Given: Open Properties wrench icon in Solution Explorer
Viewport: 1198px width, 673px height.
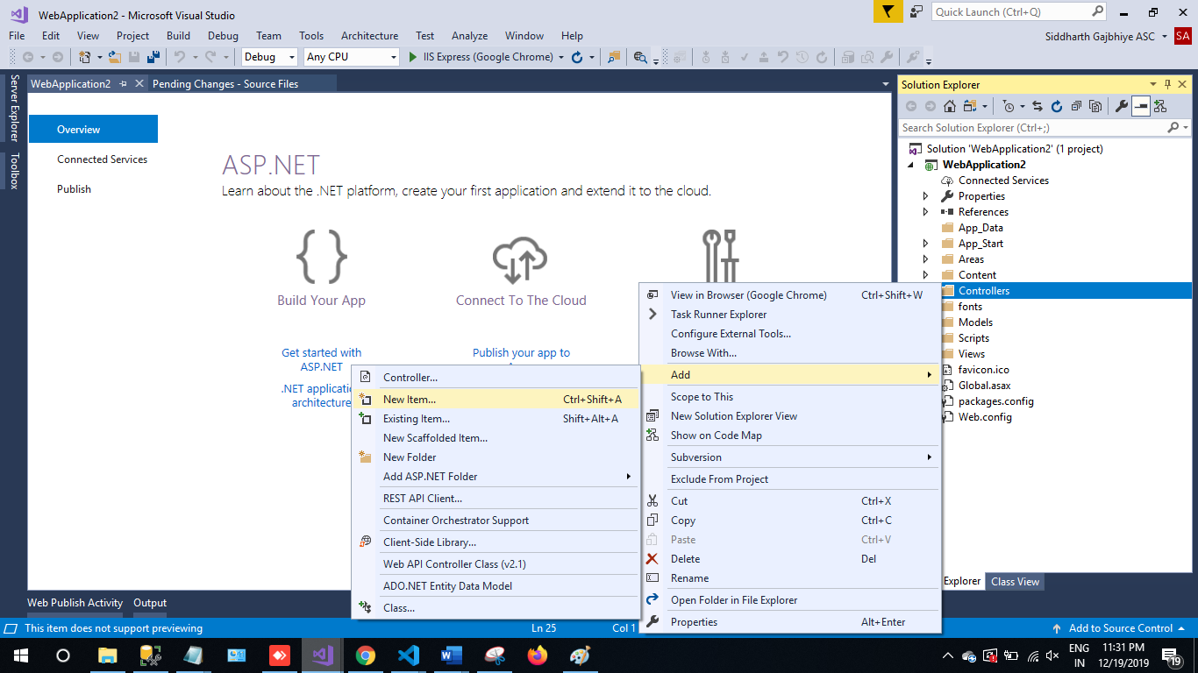Looking at the screenshot, I should click(x=1121, y=106).
